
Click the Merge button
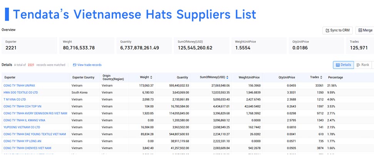pyautogui.click(x=365, y=30)
